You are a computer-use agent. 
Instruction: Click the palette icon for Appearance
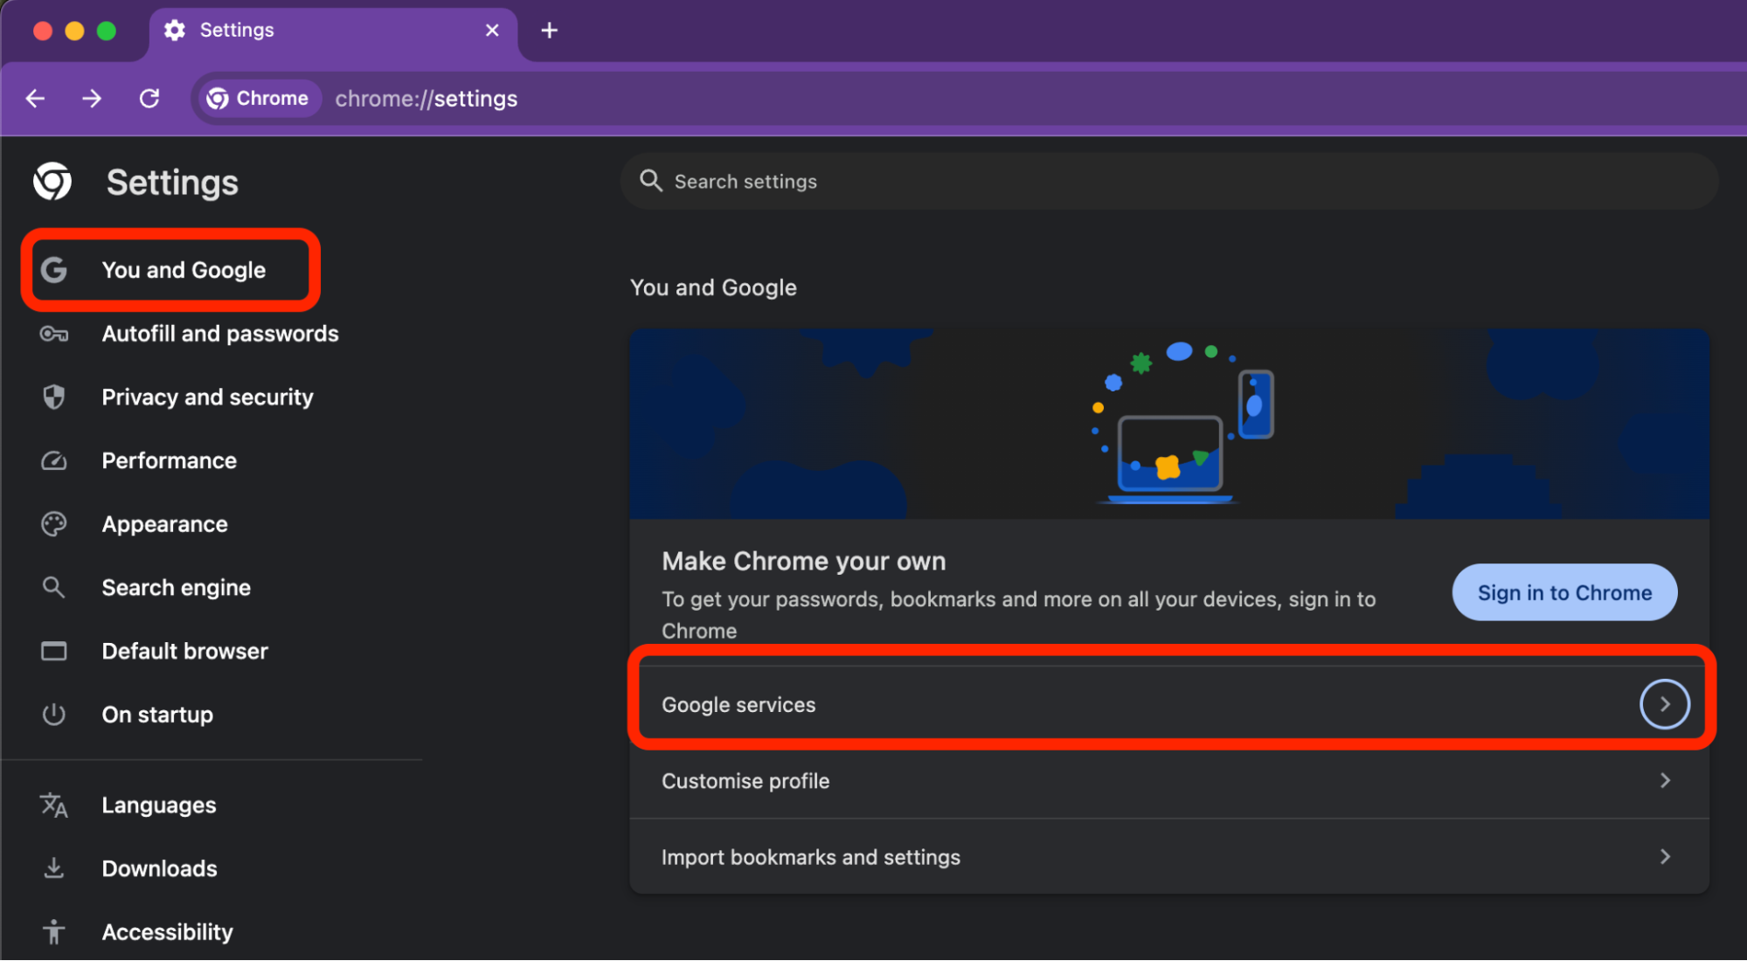point(54,524)
